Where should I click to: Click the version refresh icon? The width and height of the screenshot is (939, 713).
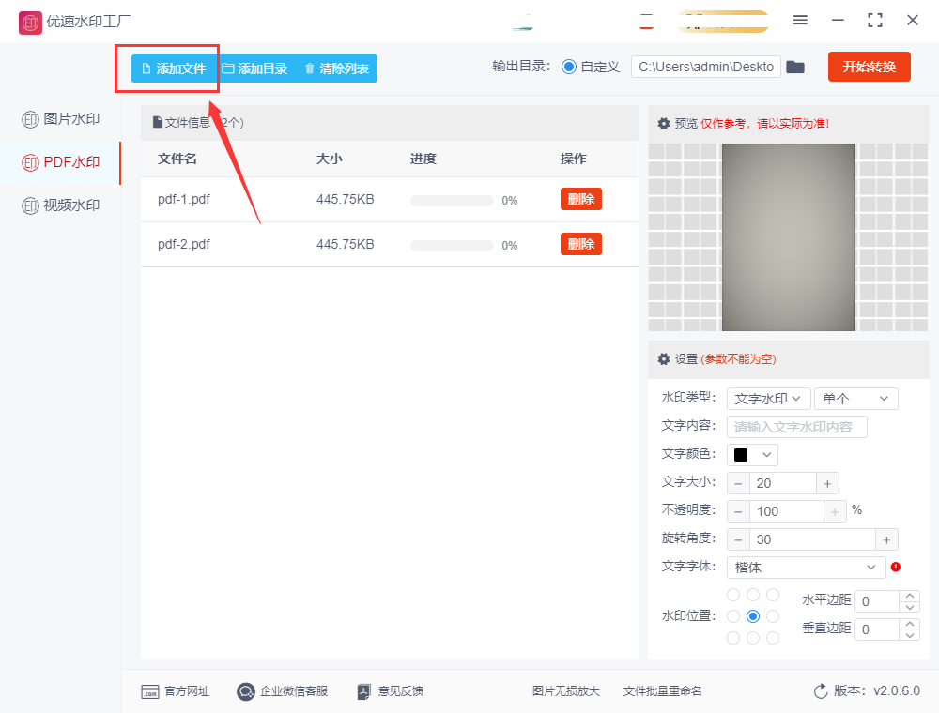coord(821,691)
